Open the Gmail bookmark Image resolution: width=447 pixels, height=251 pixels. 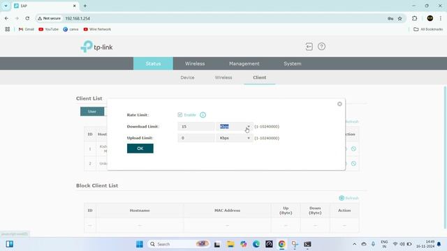27,29
